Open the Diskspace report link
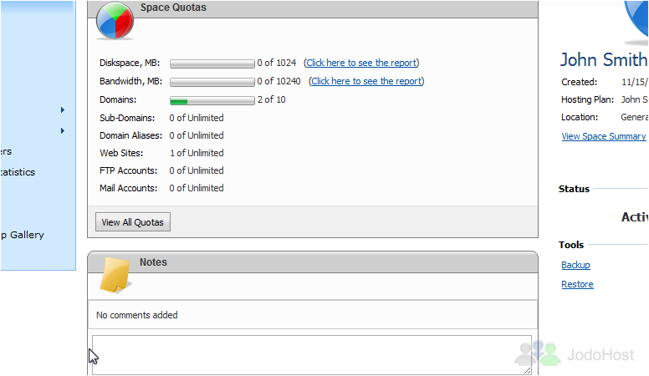The image size is (649, 376). (x=361, y=63)
